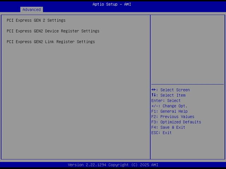Select the Advanced tab

[31, 10]
